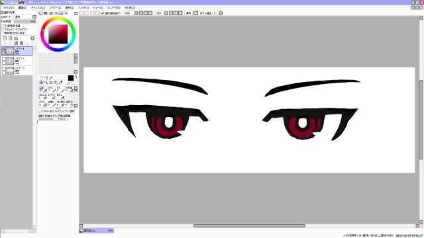
Task: Create a new normal layer
Action: (x=5, y=38)
